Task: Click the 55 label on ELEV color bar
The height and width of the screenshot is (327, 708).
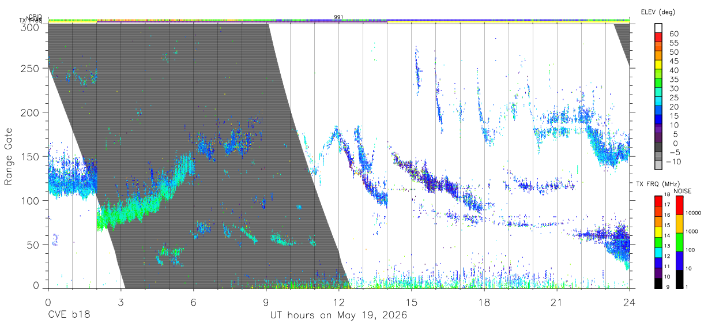Action: [673, 43]
